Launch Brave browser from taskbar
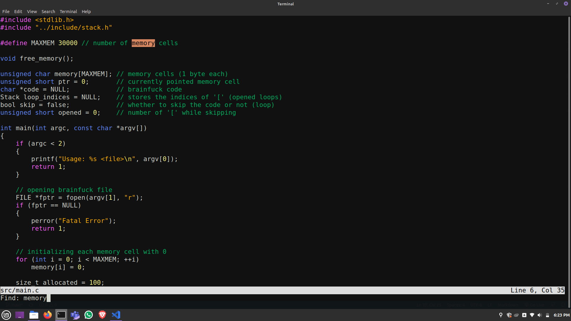Screen dimensions: 571x321 tap(102, 315)
